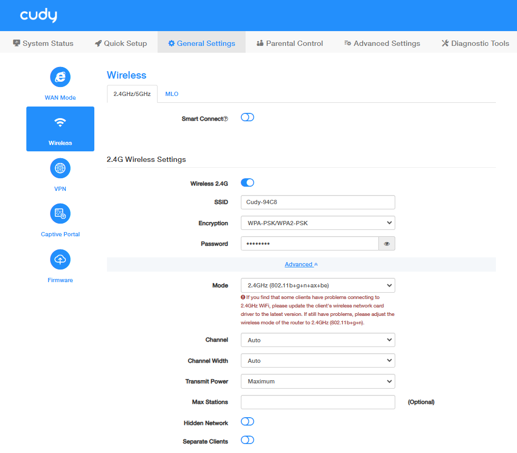Show password using the eye icon
Screen dimensions: 517x453
(387, 244)
